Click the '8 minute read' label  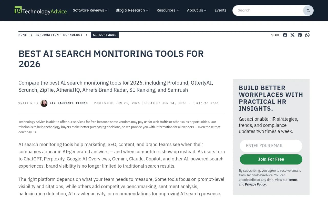[206, 103]
